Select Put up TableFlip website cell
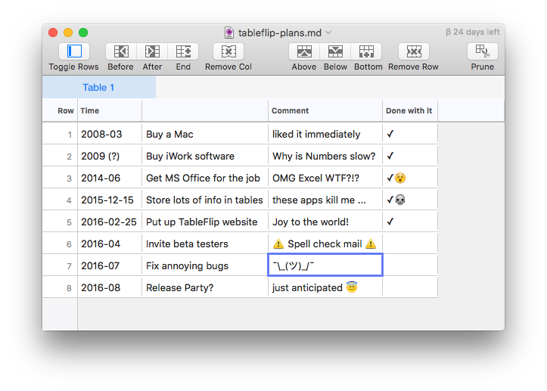Image resolution: width=547 pixels, height=391 pixels. click(205, 222)
